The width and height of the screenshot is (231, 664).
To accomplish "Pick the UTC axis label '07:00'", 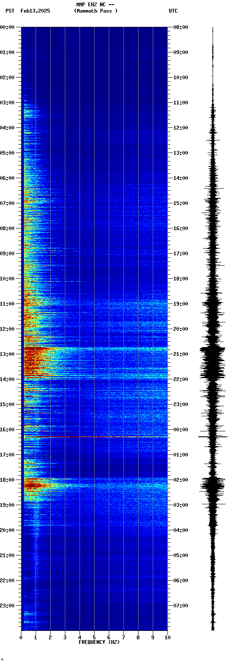I will pos(181,606).
